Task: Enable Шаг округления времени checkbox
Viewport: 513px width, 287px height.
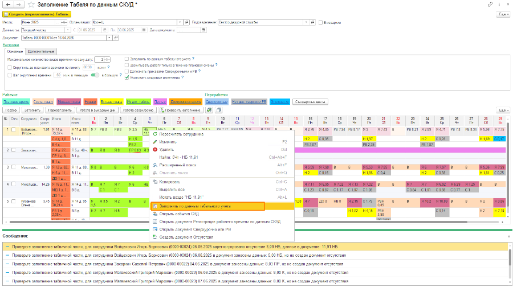Action: [10, 75]
